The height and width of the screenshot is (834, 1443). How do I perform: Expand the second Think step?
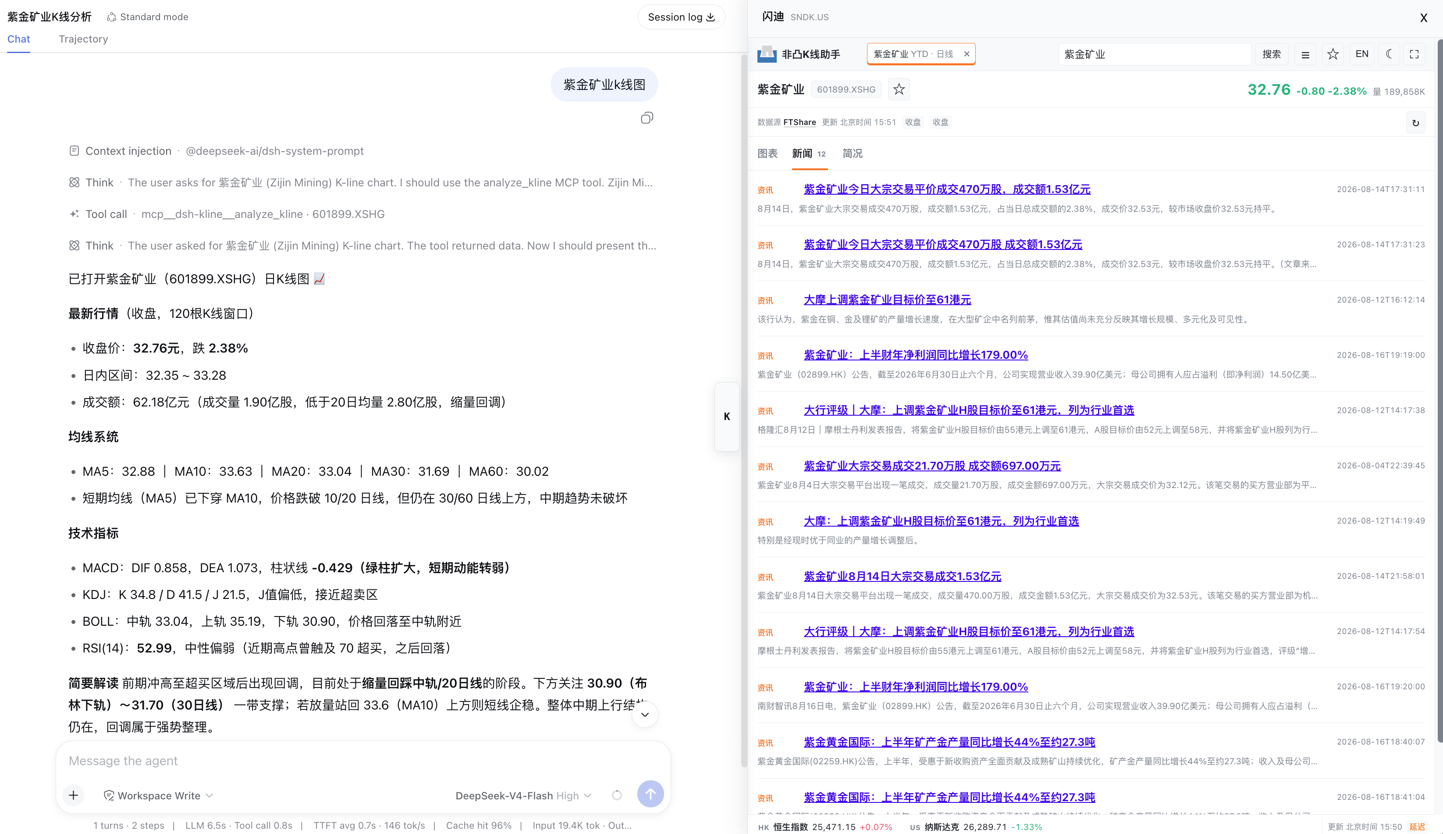[x=363, y=246]
